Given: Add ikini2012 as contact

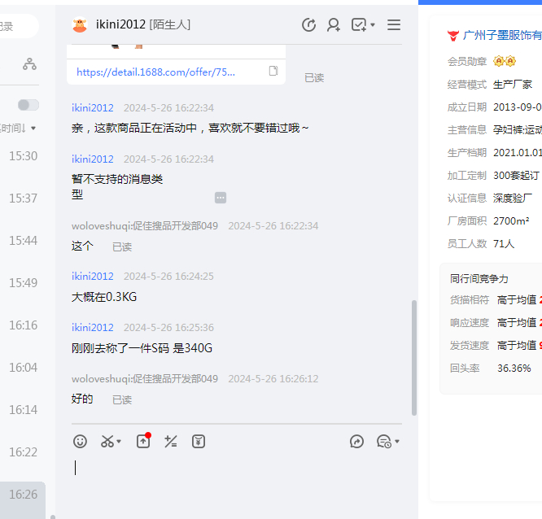Looking at the screenshot, I should 333,25.
